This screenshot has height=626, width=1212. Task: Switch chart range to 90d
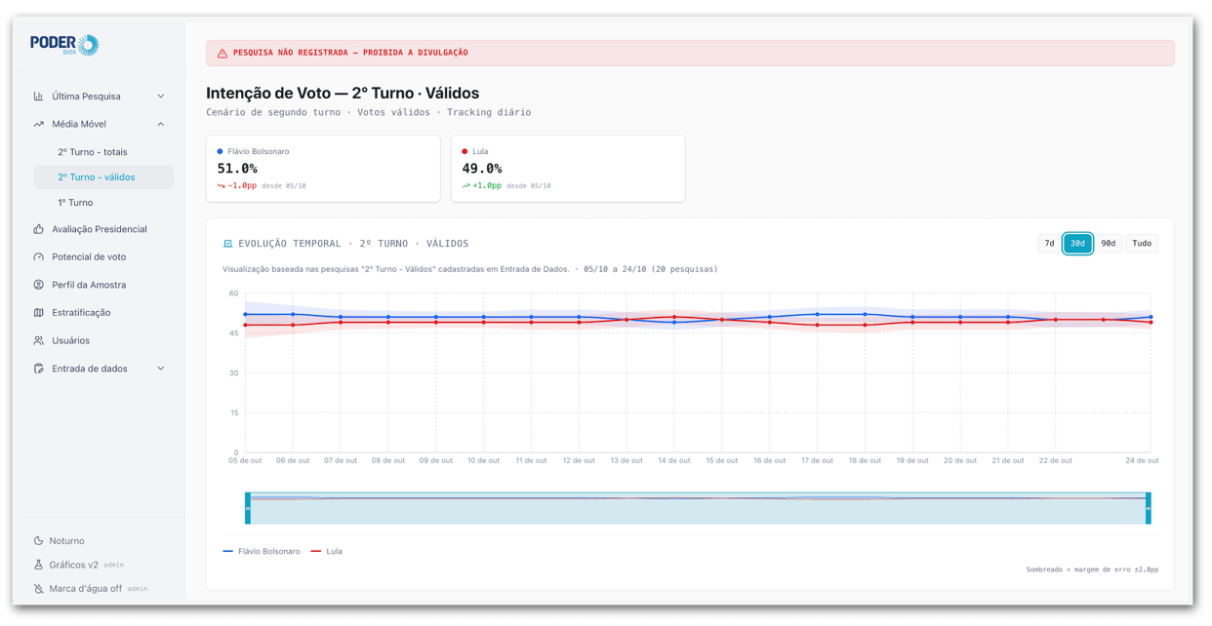[1109, 244]
